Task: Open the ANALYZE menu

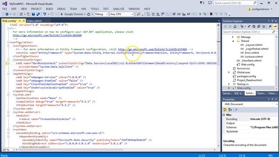Action: [119, 9]
